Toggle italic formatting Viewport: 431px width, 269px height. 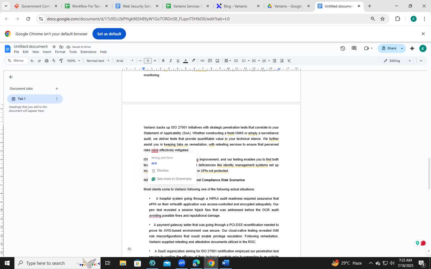[x=171, y=61]
